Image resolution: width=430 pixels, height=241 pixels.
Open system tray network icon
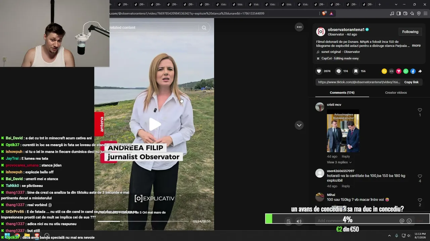pyautogui.click(x=403, y=236)
